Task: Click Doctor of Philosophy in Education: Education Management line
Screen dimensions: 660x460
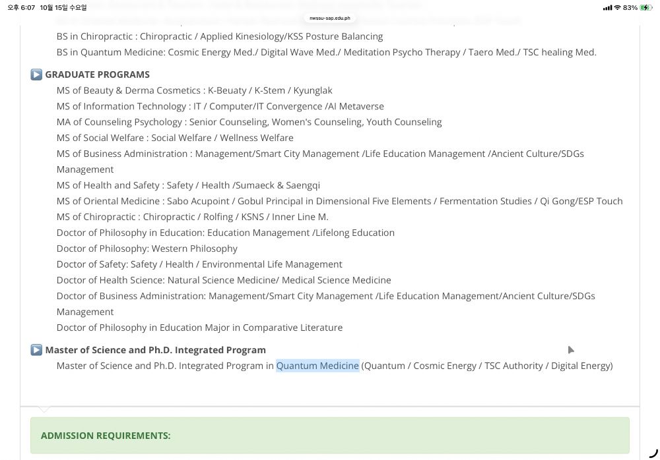Action: (x=226, y=233)
